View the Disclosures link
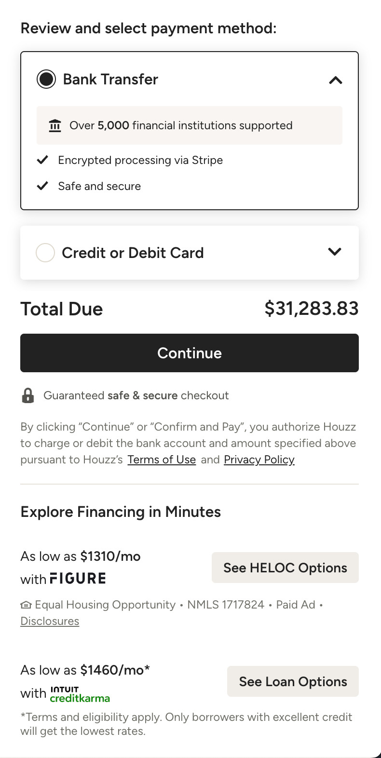The height and width of the screenshot is (758, 381). pos(50,621)
